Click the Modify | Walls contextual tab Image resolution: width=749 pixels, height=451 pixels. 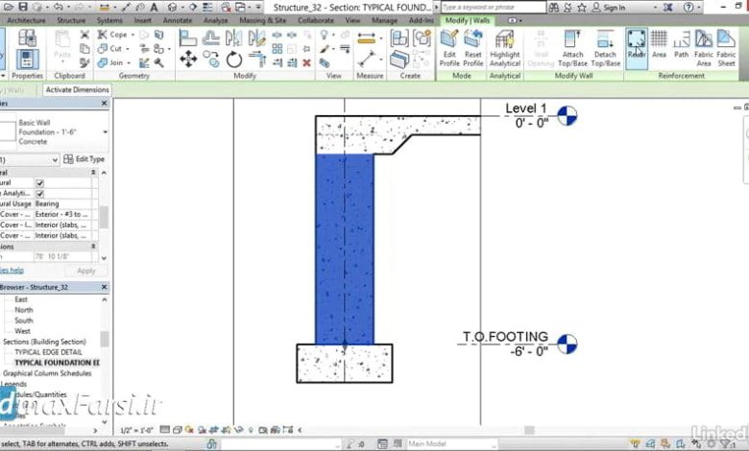[468, 20]
